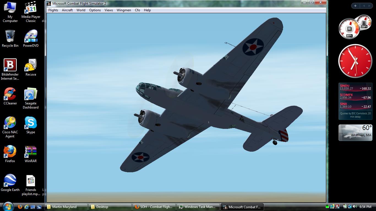376x211 pixels.
Task: Select the Cisco NAC Agent icon
Action: pyautogui.click(x=10, y=127)
